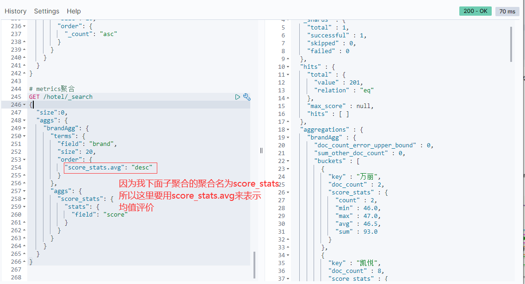This screenshot has height=284, width=525.
Task: Collapse the fold arrow at editor line 236
Action: tap(24, 26)
